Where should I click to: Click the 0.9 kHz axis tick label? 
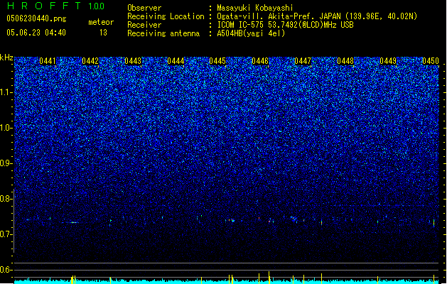6,163
